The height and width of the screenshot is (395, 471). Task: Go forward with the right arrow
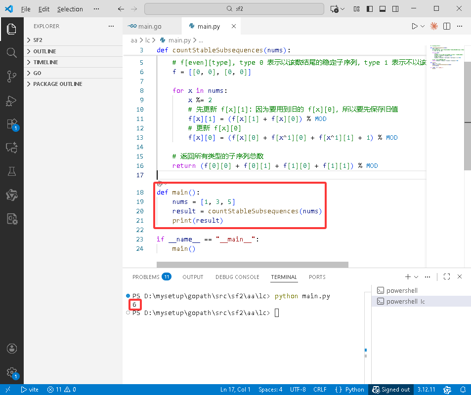(x=134, y=9)
